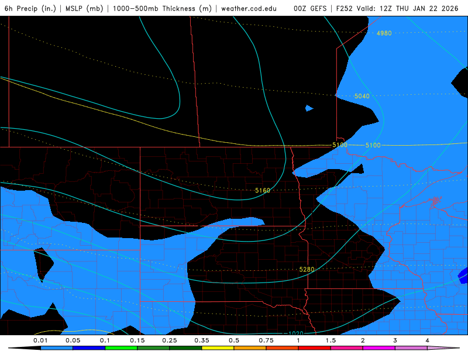Click the dark blue 0.05–0.1 legend swatch

coord(89,348)
